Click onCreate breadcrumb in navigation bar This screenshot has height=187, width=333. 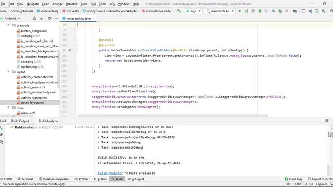click(71, 11)
